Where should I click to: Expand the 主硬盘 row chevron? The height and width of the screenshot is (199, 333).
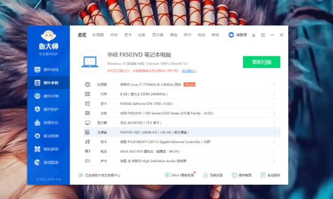[274, 133]
